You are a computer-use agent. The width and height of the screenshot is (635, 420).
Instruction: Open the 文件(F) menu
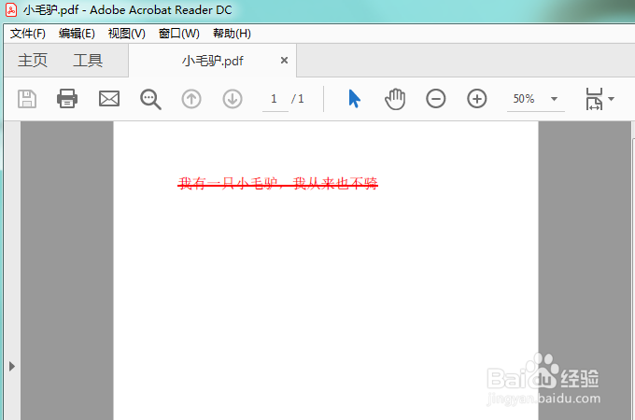click(27, 34)
